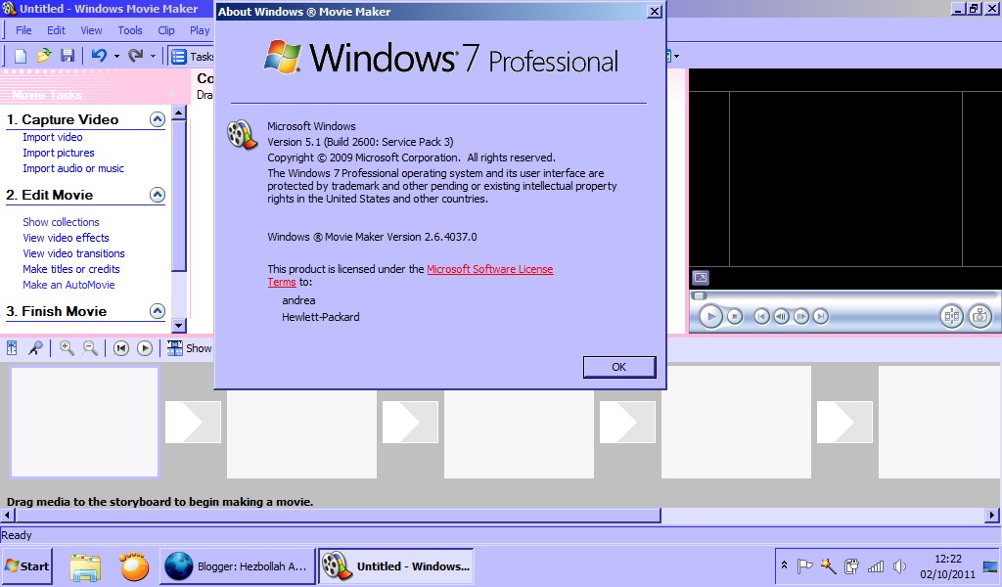The image size is (1002, 587).
Task: Open the Tools menu
Action: click(130, 30)
